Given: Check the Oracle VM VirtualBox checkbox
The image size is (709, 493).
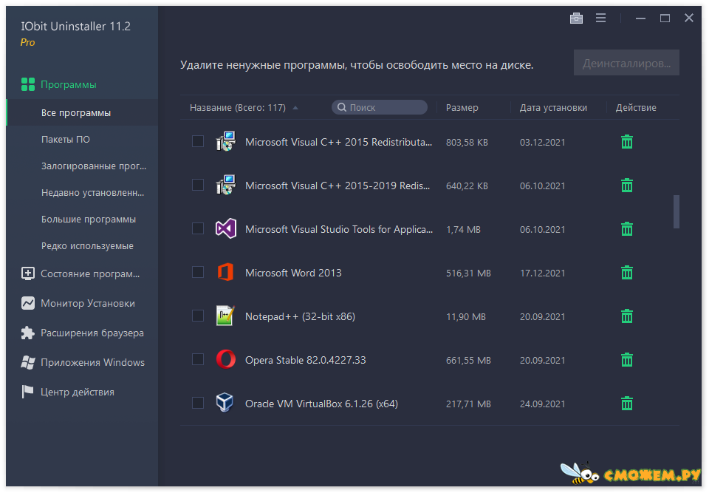Looking at the screenshot, I should coord(198,403).
